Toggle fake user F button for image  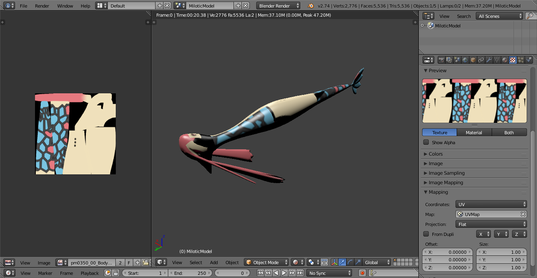[129, 263]
